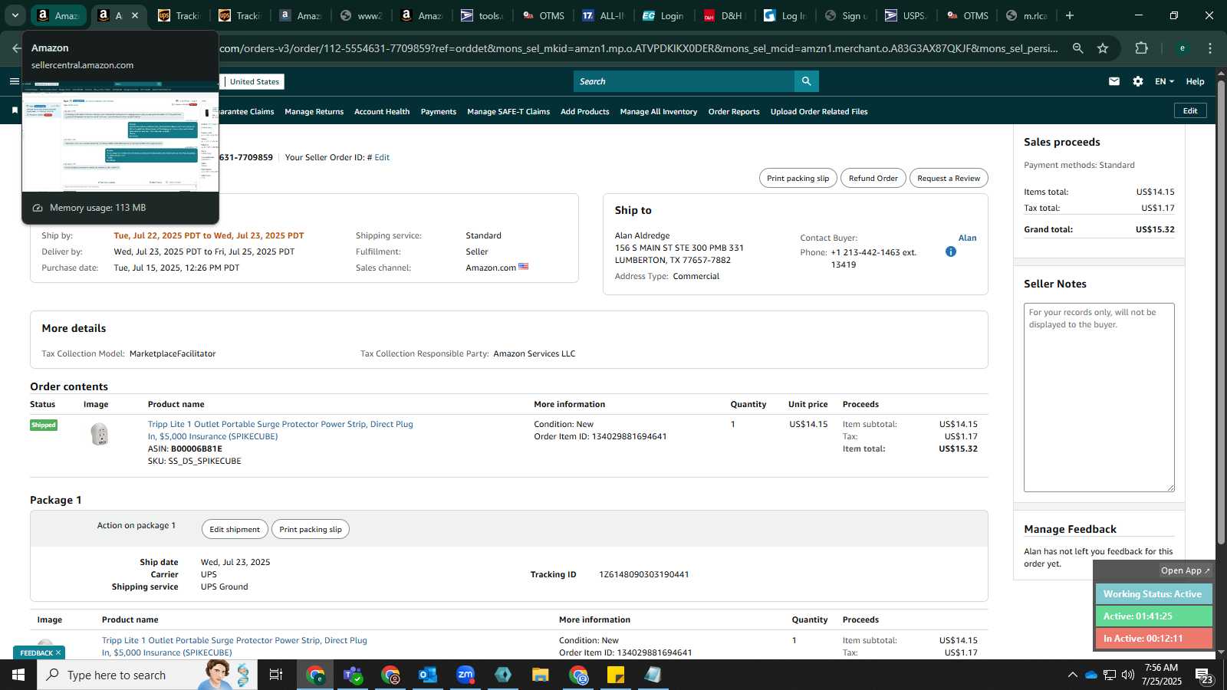Open the hamburger menu icon
1227x690 pixels.
click(x=15, y=81)
